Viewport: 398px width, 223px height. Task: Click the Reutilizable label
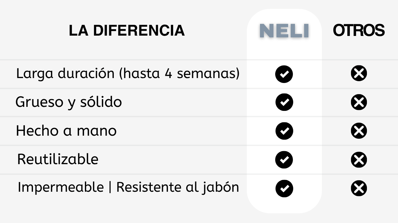pos(58,159)
